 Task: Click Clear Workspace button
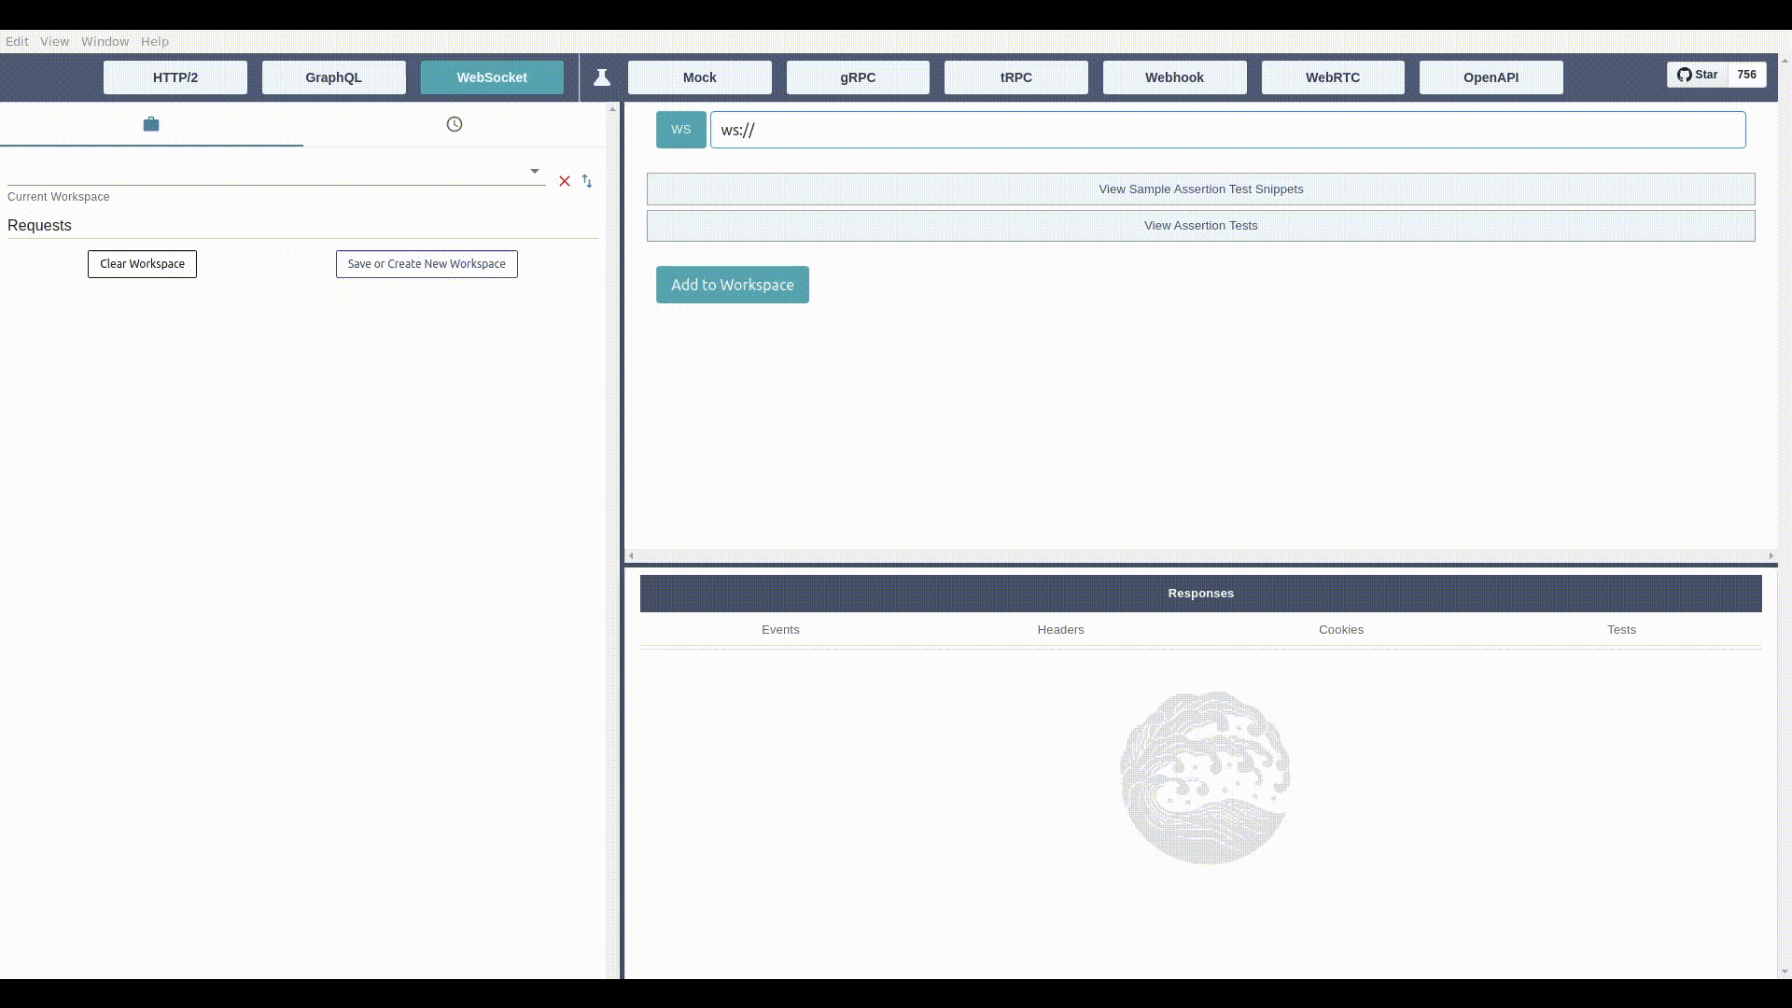click(x=142, y=263)
